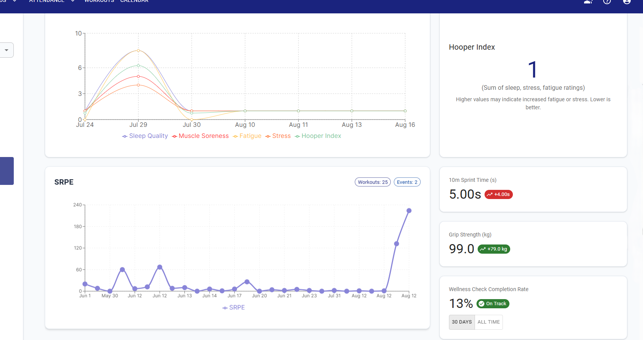Go to Workouts in the nav bar
Image resolution: width=643 pixels, height=340 pixels.
(99, 2)
